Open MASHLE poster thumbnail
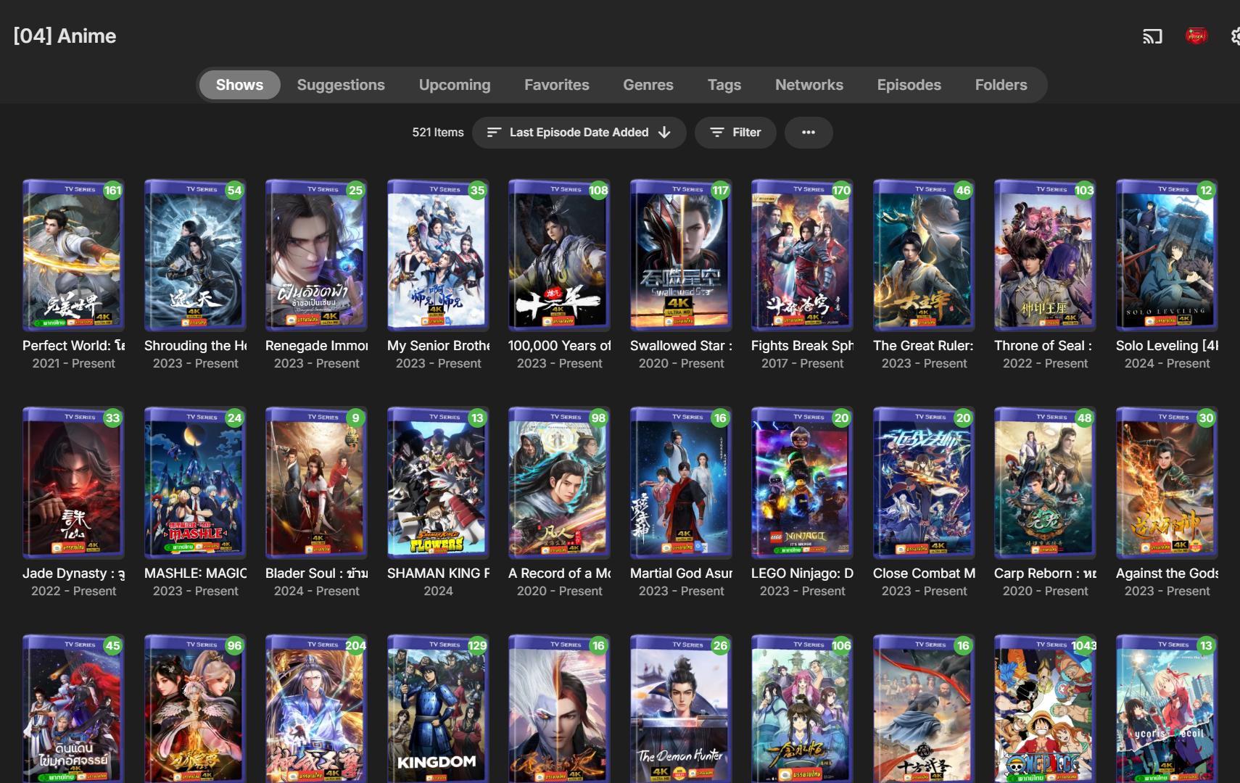This screenshot has width=1240, height=783. click(x=195, y=483)
